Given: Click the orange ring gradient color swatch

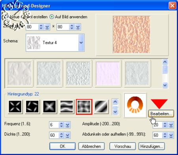Looking at the screenshot, I should [x=135, y=105].
